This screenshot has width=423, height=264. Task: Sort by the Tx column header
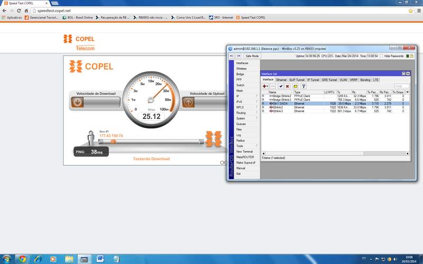point(344,92)
